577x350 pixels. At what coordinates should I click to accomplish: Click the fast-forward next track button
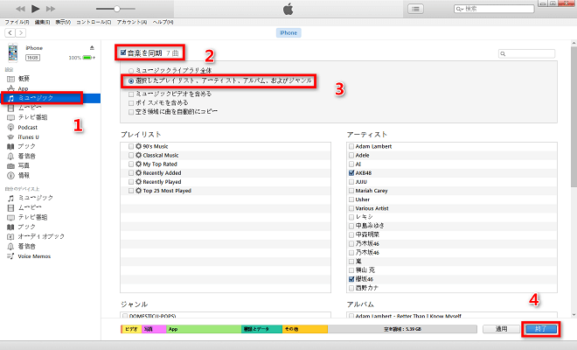click(51, 9)
